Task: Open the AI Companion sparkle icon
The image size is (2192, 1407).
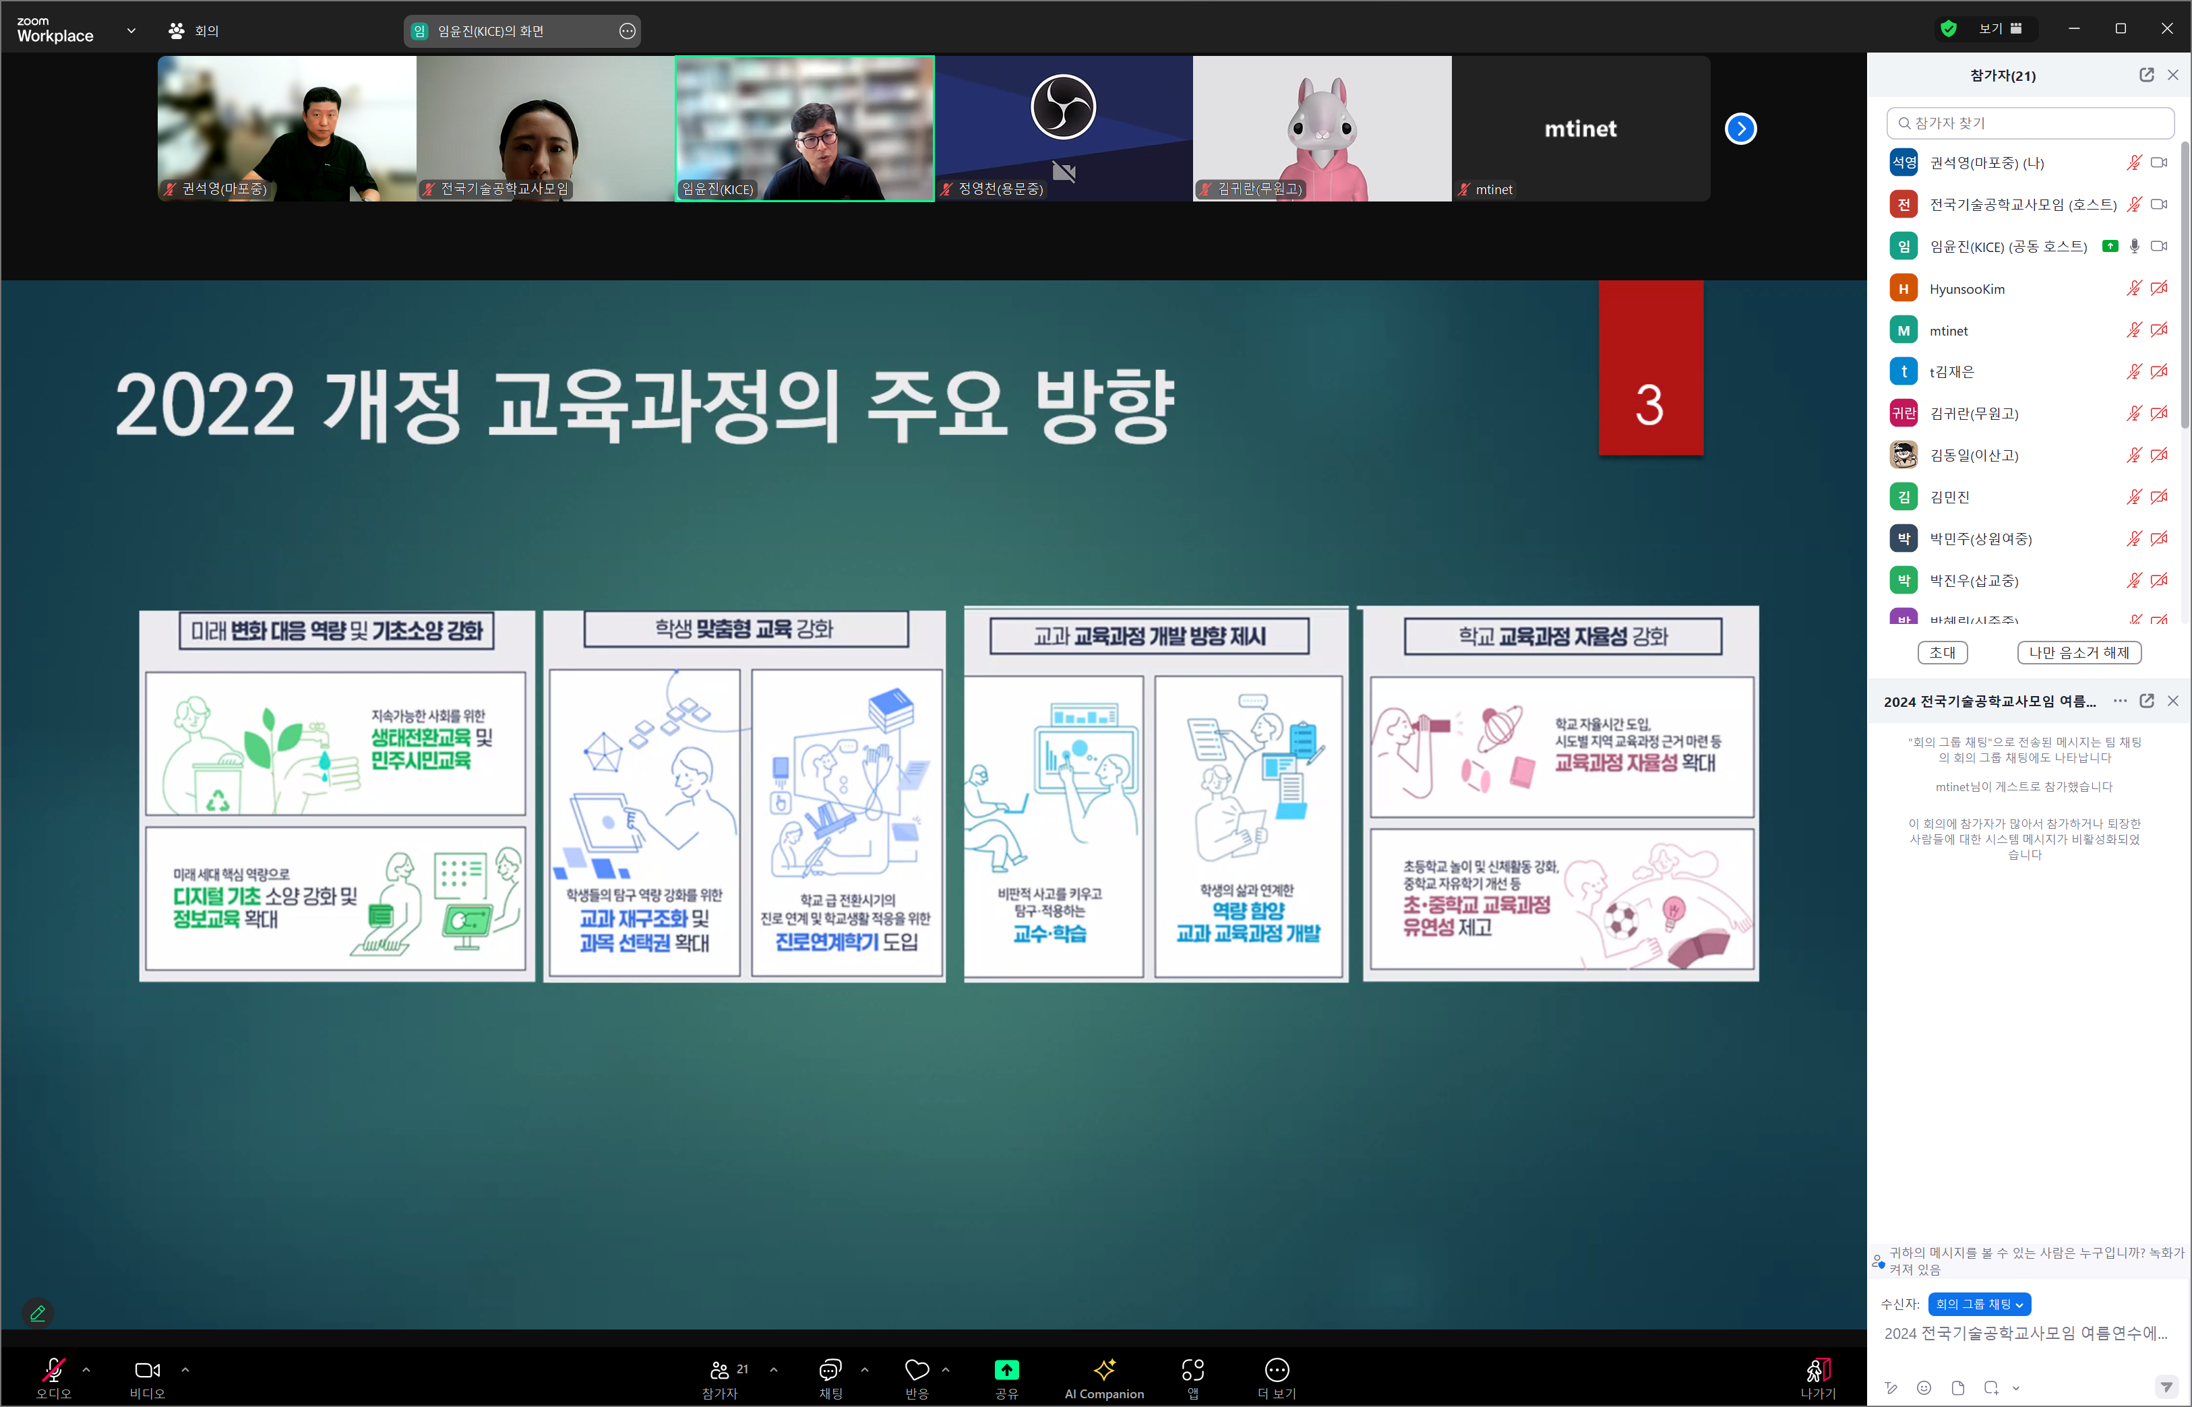Action: point(1104,1369)
